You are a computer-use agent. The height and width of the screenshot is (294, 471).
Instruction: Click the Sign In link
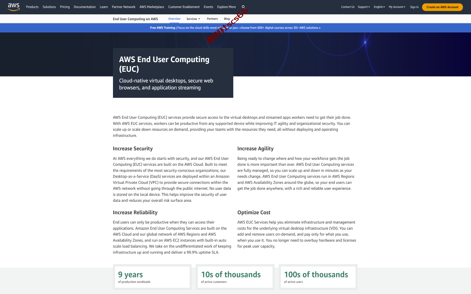414,7
